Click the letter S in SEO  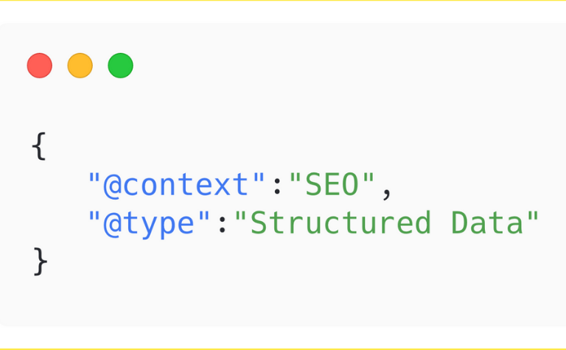[x=314, y=184]
